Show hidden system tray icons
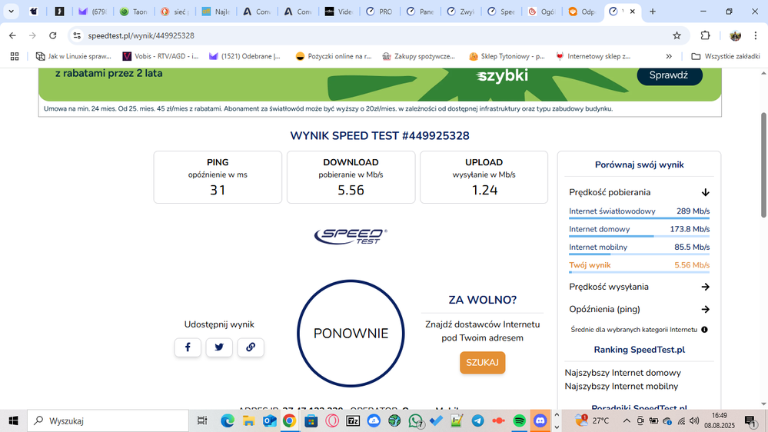Screen dimensions: 768x432 tap(627, 420)
